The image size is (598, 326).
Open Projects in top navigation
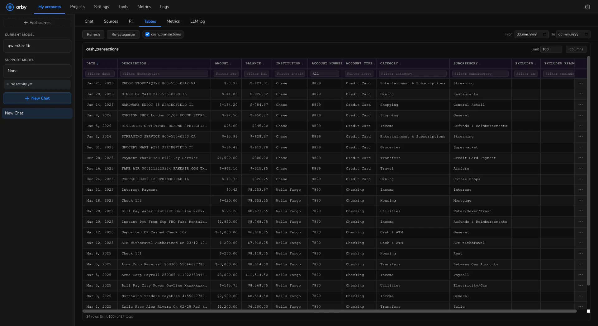[x=77, y=7]
